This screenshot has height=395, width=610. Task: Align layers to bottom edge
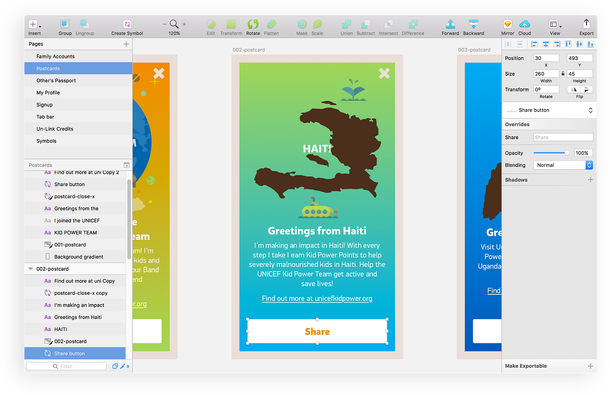pyautogui.click(x=590, y=44)
